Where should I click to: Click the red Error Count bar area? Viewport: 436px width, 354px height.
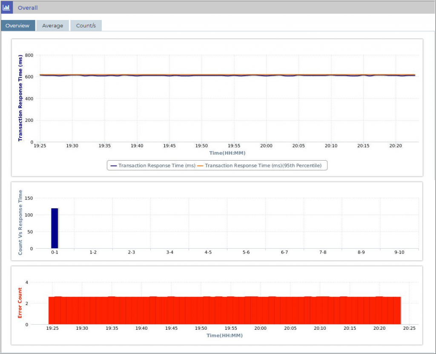point(225,310)
